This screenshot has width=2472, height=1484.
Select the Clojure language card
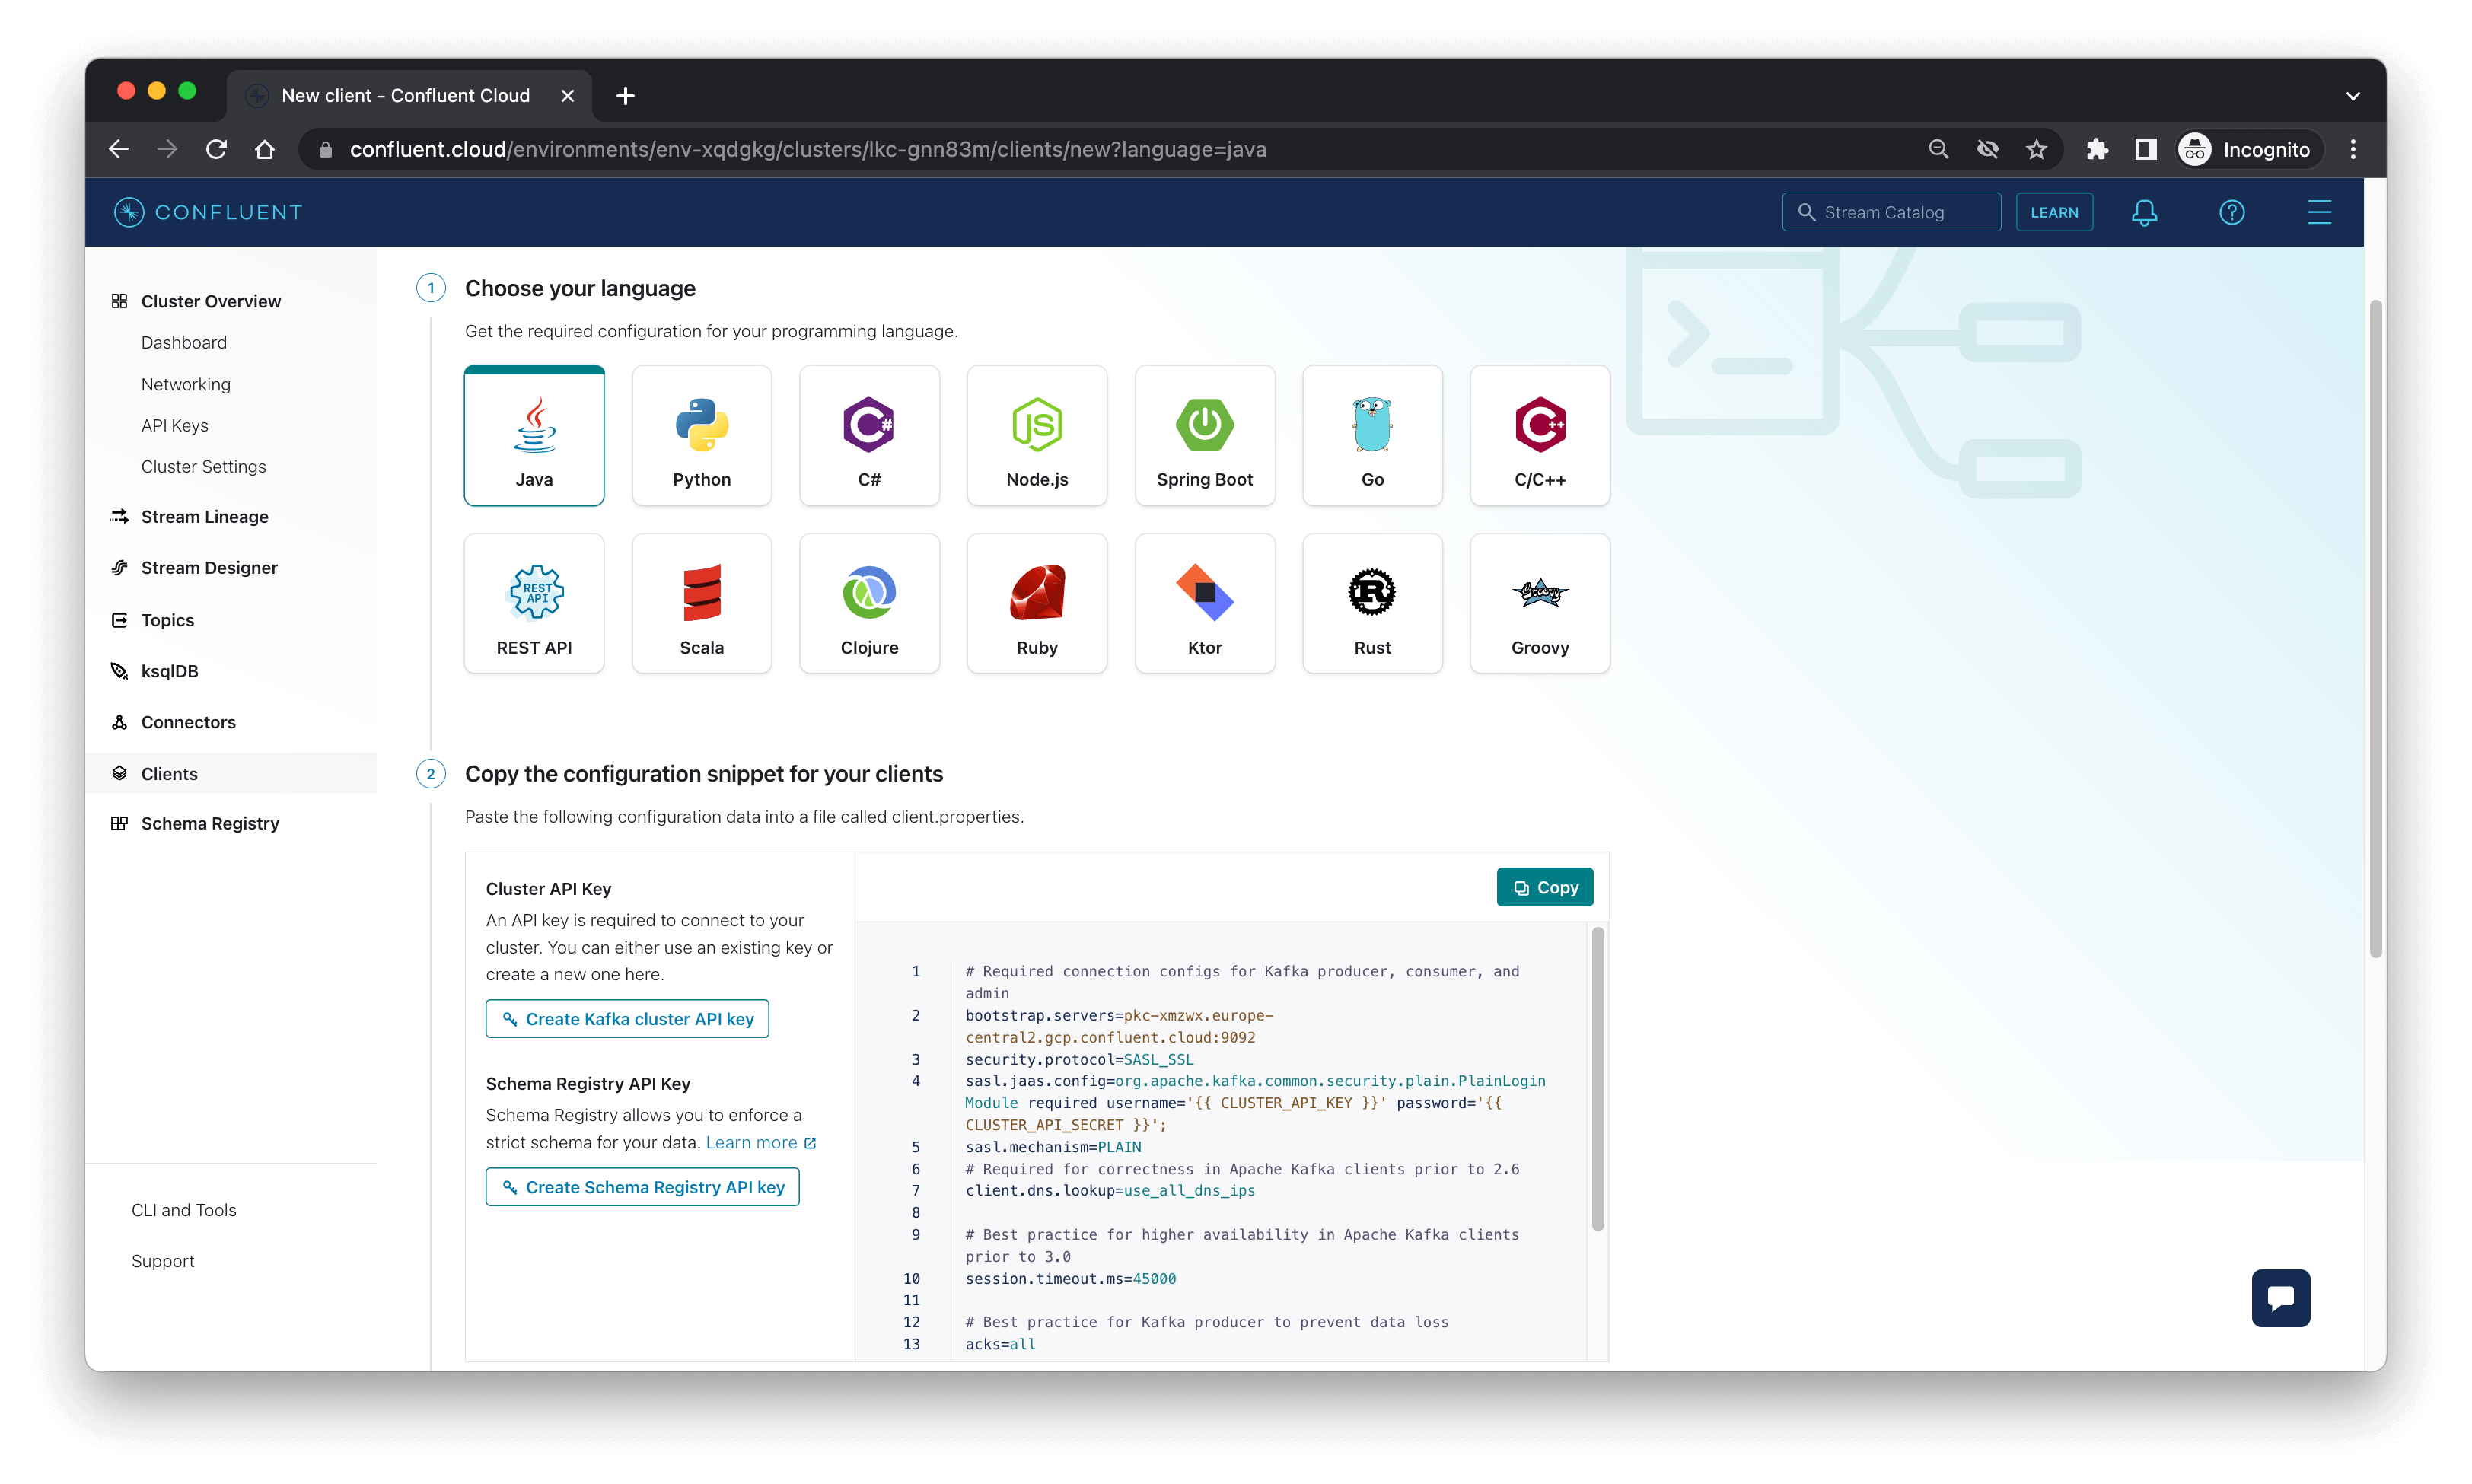[x=869, y=603]
